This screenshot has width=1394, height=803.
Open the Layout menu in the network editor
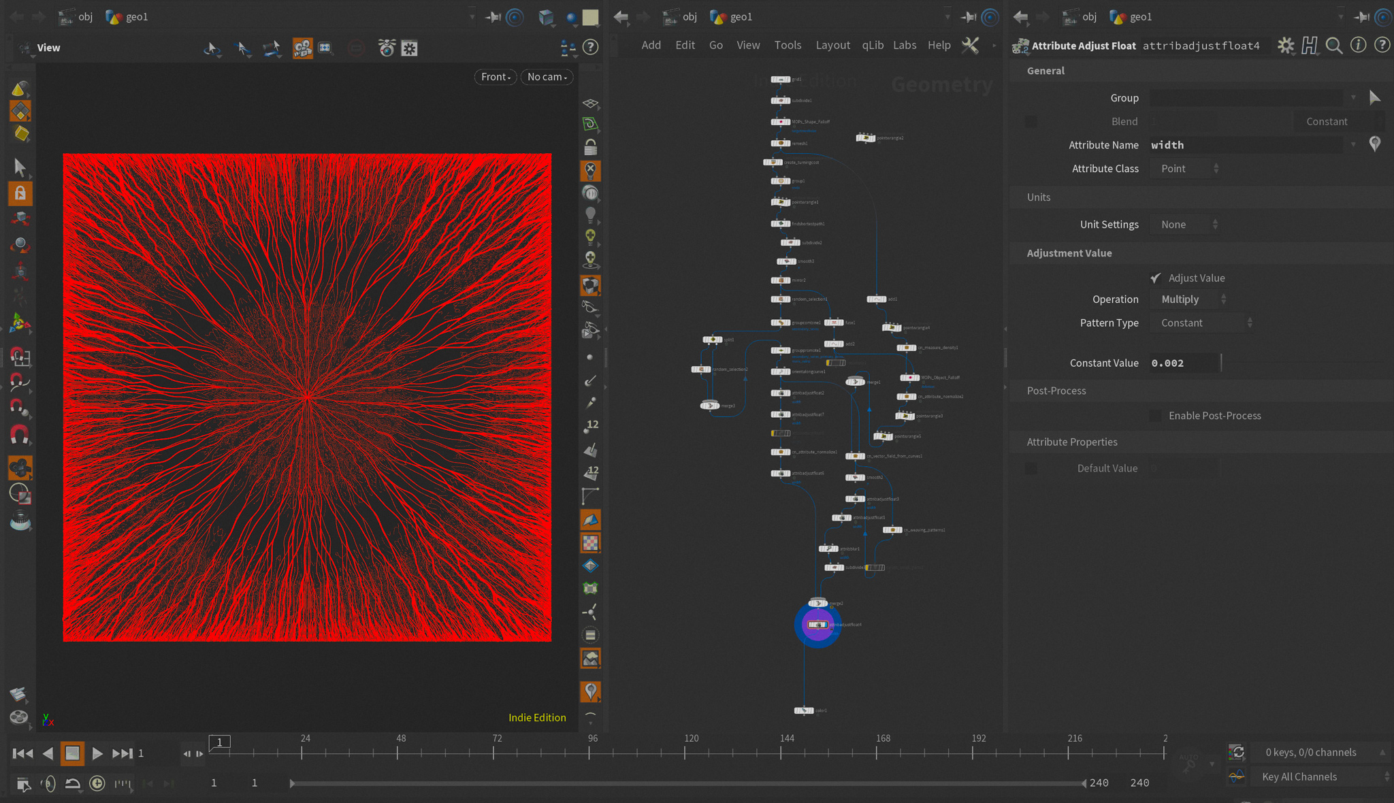coord(832,45)
